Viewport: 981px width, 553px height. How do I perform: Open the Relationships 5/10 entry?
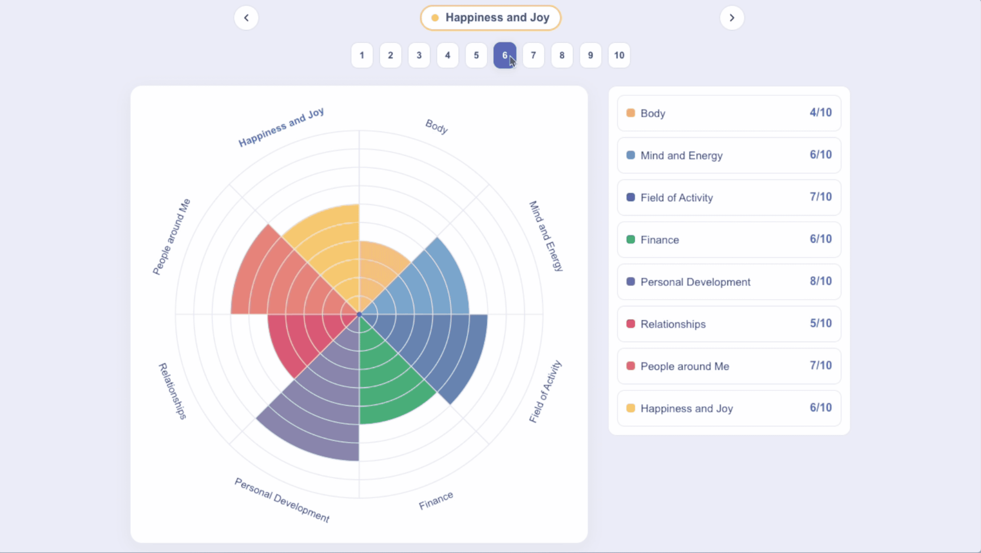coord(729,324)
